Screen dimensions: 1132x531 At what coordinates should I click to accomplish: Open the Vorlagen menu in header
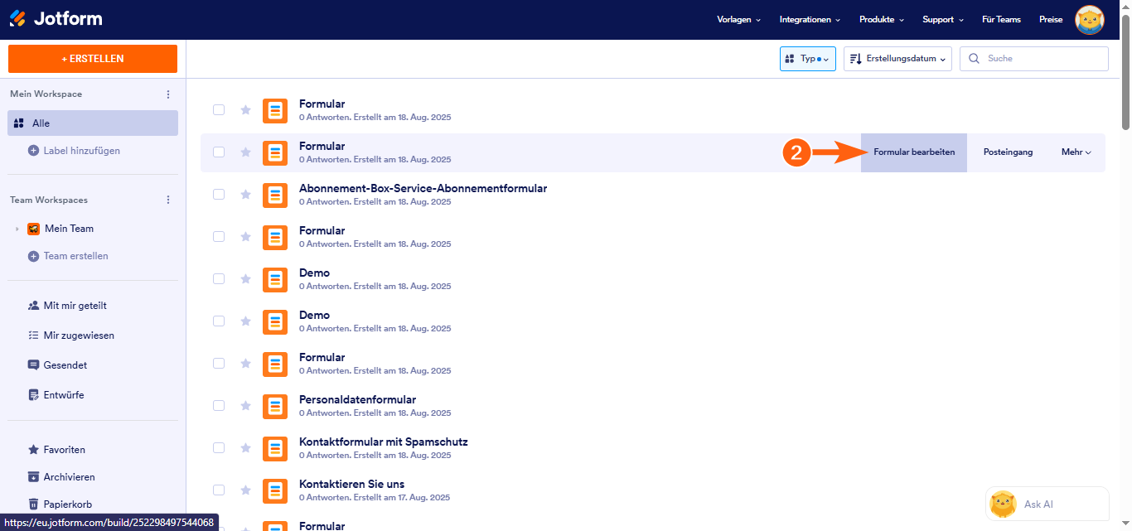(x=738, y=20)
